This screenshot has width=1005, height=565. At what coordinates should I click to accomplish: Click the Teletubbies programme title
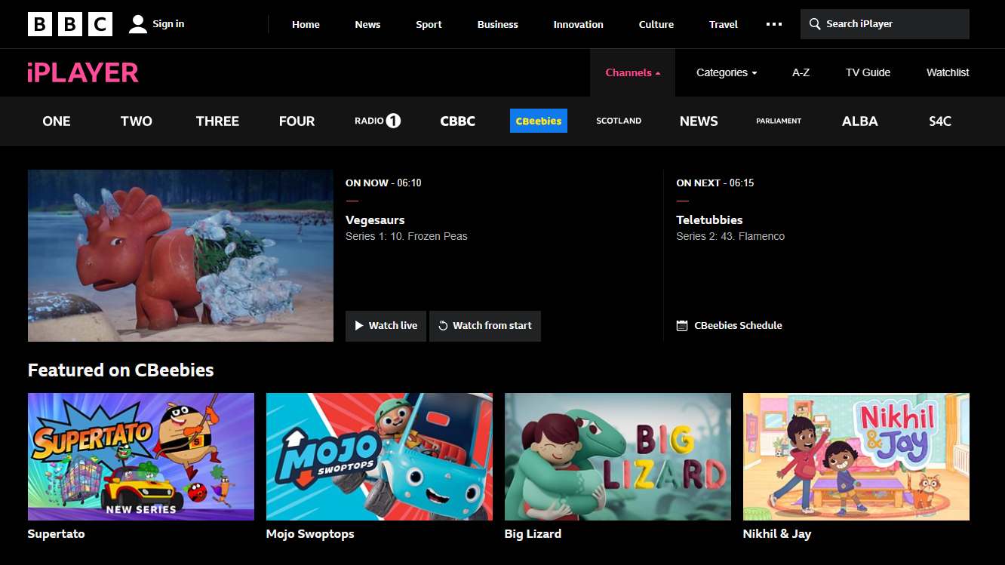coord(709,220)
